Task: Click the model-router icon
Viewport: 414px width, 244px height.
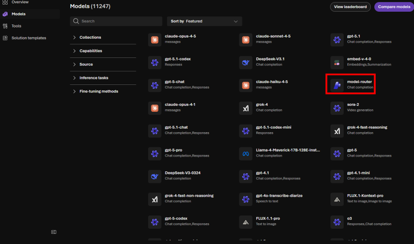Action: pyautogui.click(x=337, y=84)
